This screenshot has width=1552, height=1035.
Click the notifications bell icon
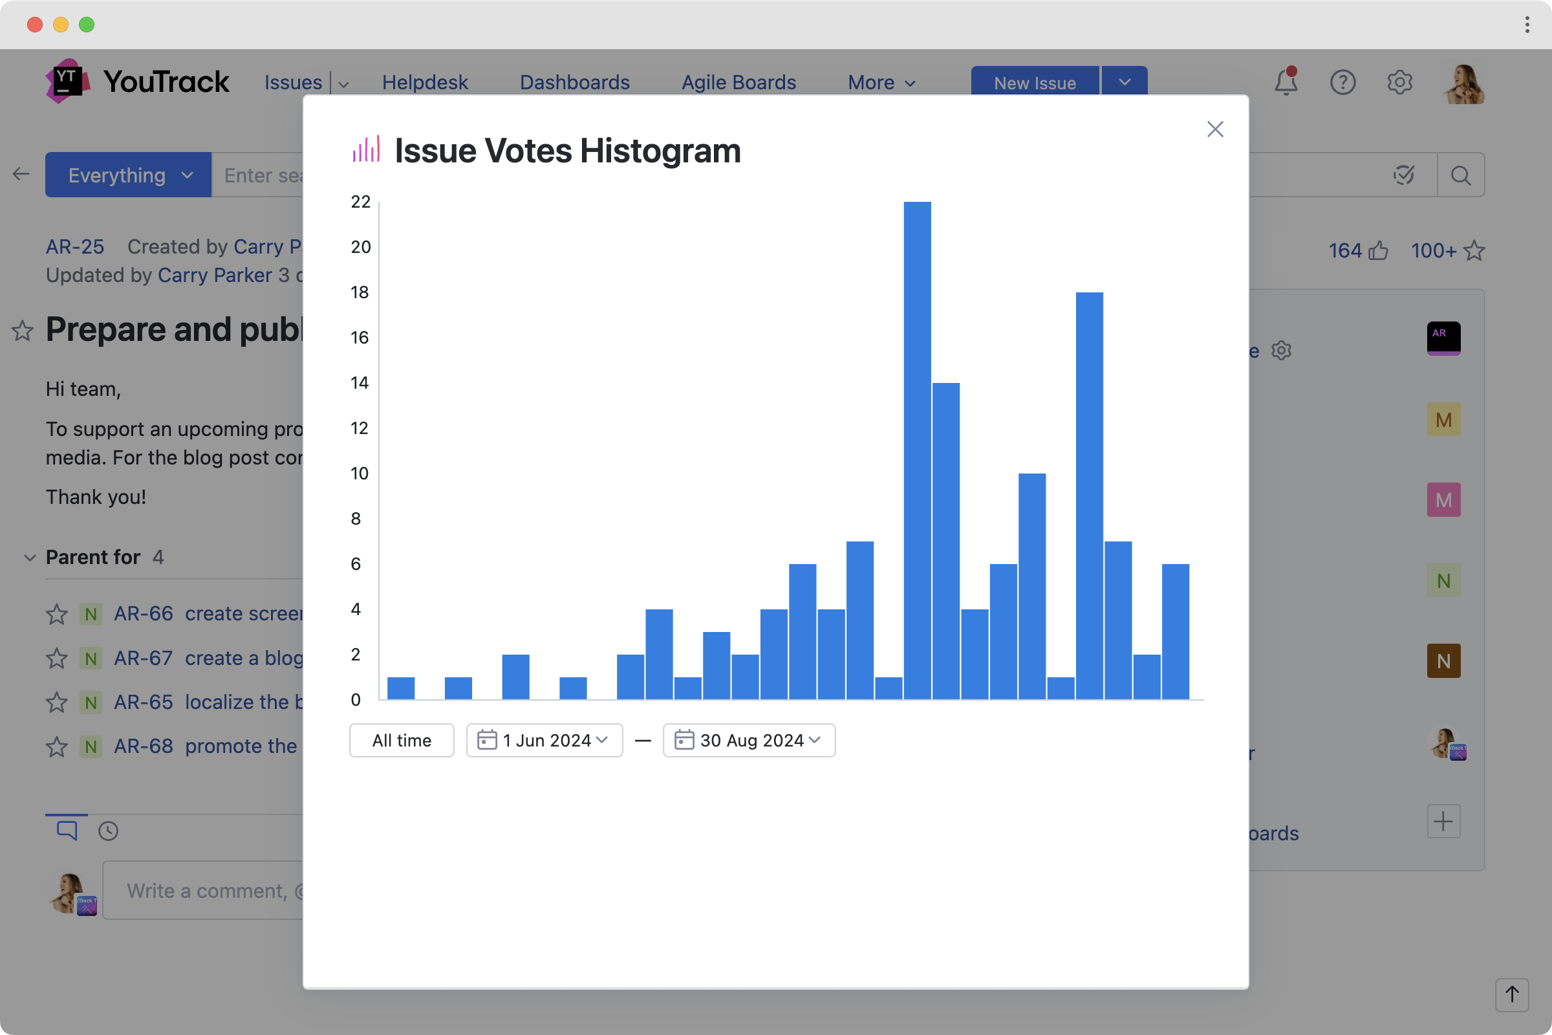point(1286,83)
